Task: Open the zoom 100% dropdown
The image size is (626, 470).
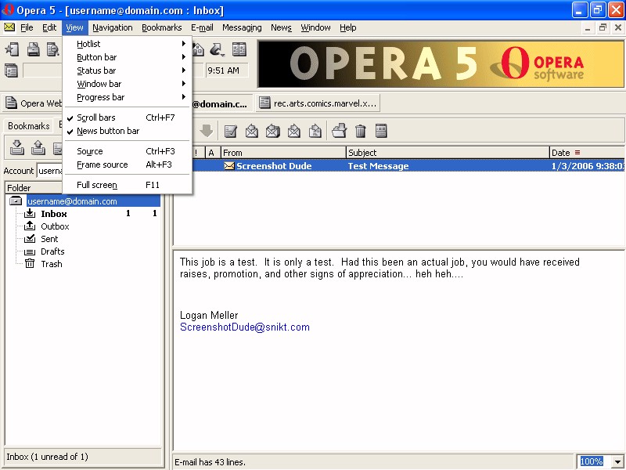Action: pyautogui.click(x=617, y=461)
